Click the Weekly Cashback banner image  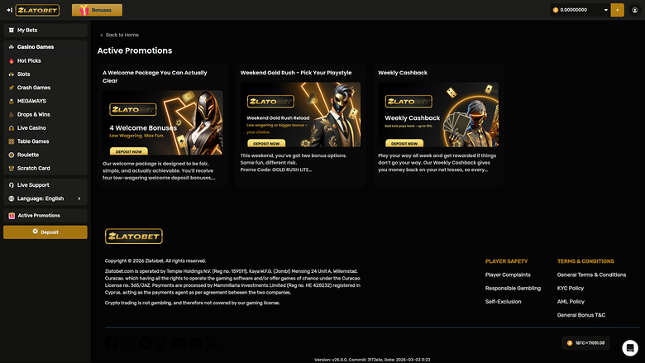pos(438,115)
